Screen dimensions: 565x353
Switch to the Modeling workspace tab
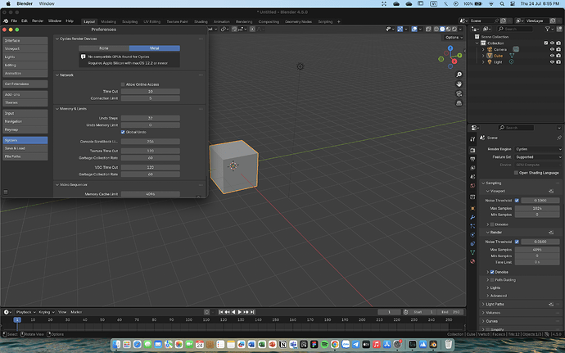click(x=108, y=21)
